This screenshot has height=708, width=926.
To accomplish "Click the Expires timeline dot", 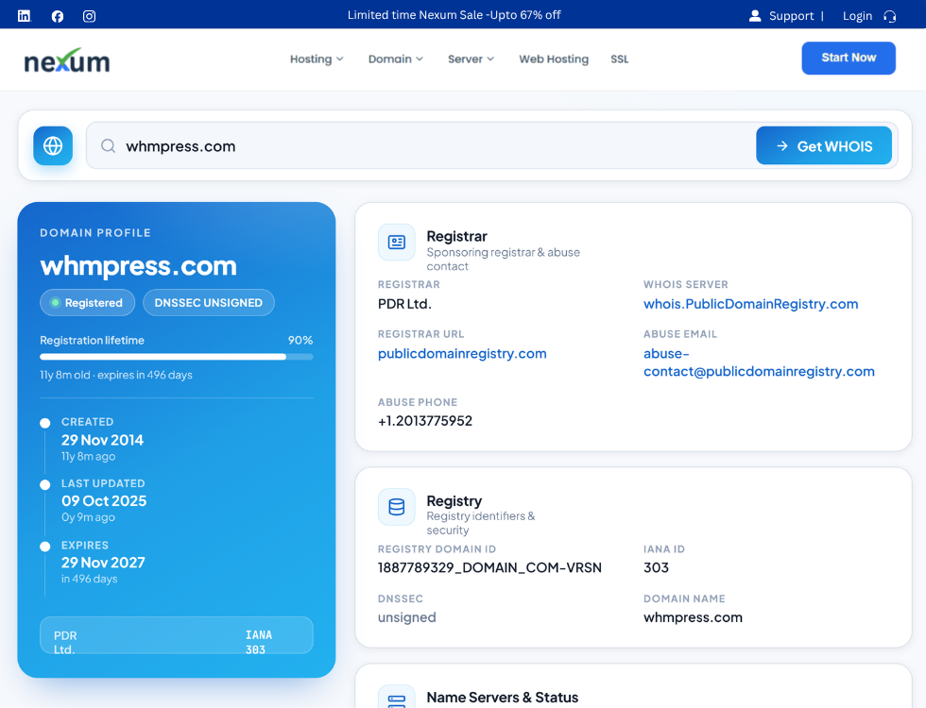I will (45, 547).
